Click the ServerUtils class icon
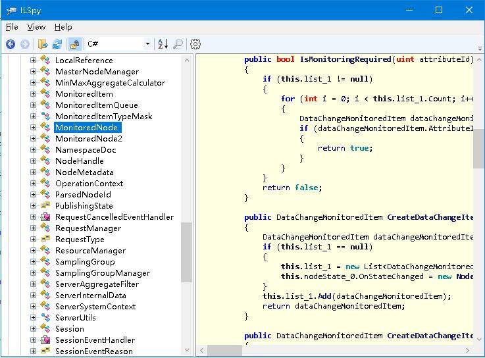 tap(45, 317)
